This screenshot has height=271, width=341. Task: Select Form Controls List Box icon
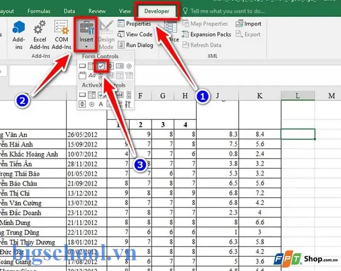pos(120,66)
